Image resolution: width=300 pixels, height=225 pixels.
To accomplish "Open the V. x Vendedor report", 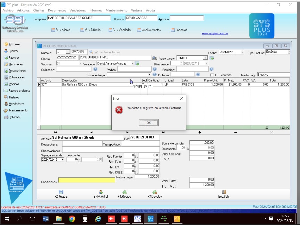I will tap(120, 30).
